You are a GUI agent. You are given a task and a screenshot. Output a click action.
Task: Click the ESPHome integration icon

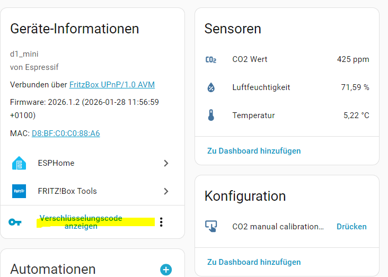(19, 163)
